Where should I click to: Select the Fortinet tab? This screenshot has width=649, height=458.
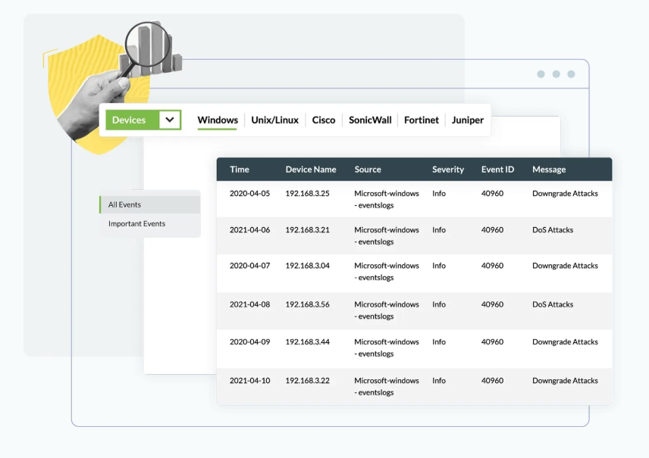(422, 120)
